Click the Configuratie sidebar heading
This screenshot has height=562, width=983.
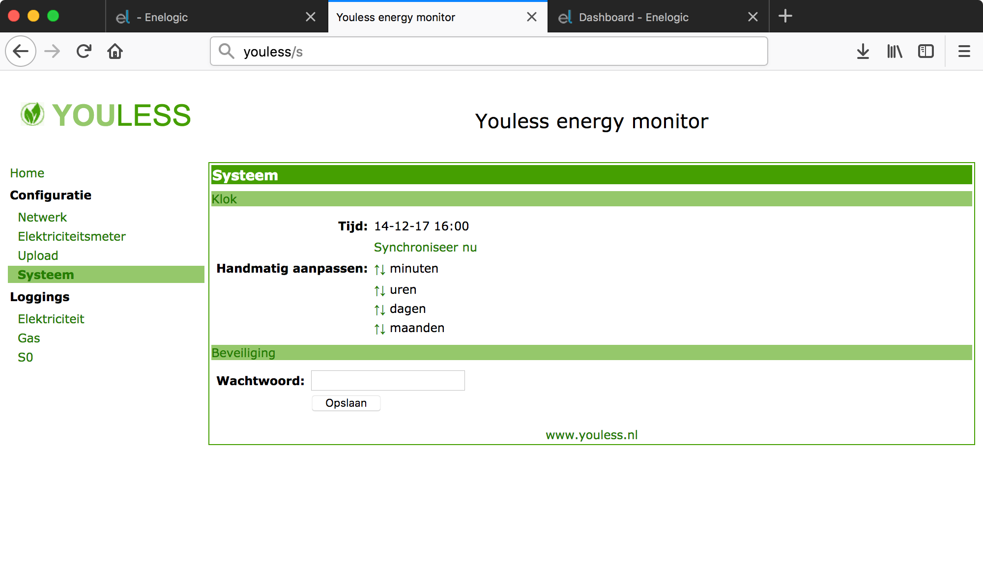click(x=51, y=195)
